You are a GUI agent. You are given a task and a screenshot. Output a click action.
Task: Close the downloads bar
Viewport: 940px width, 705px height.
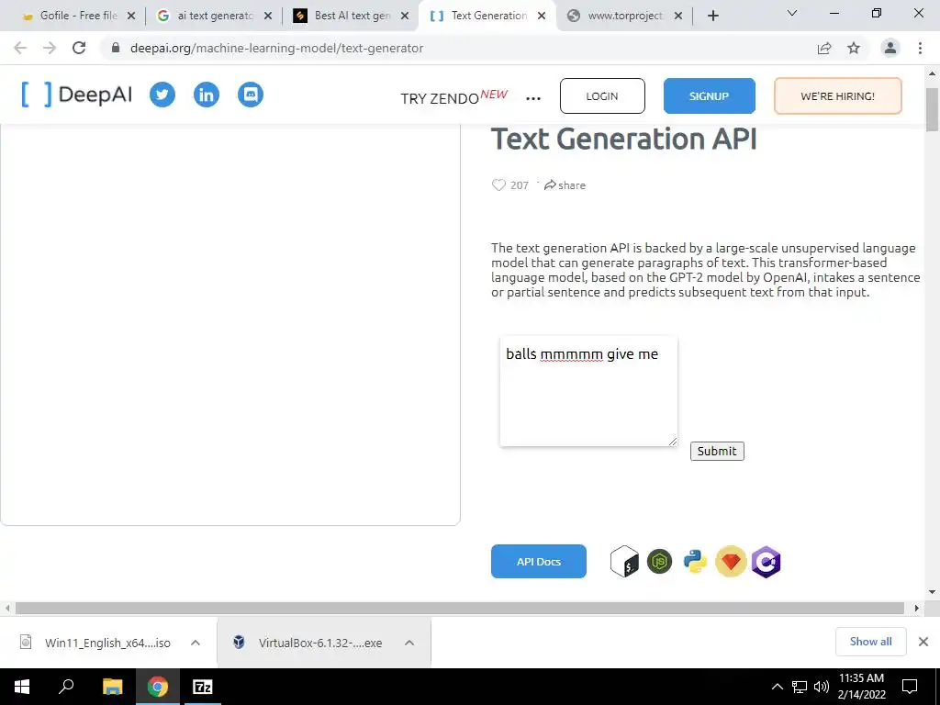coord(923,642)
